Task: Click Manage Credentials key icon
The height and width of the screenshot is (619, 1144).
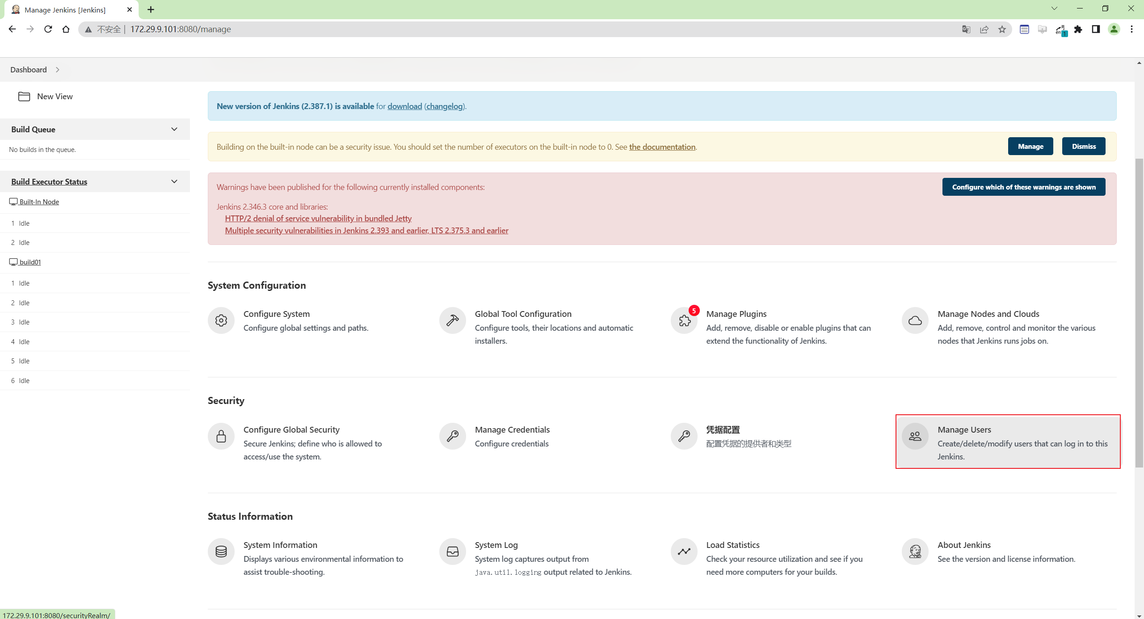Action: click(452, 436)
